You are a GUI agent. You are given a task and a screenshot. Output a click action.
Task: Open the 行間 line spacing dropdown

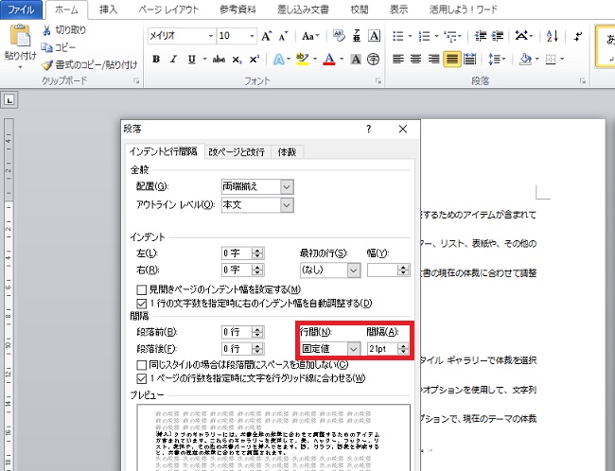(352, 349)
